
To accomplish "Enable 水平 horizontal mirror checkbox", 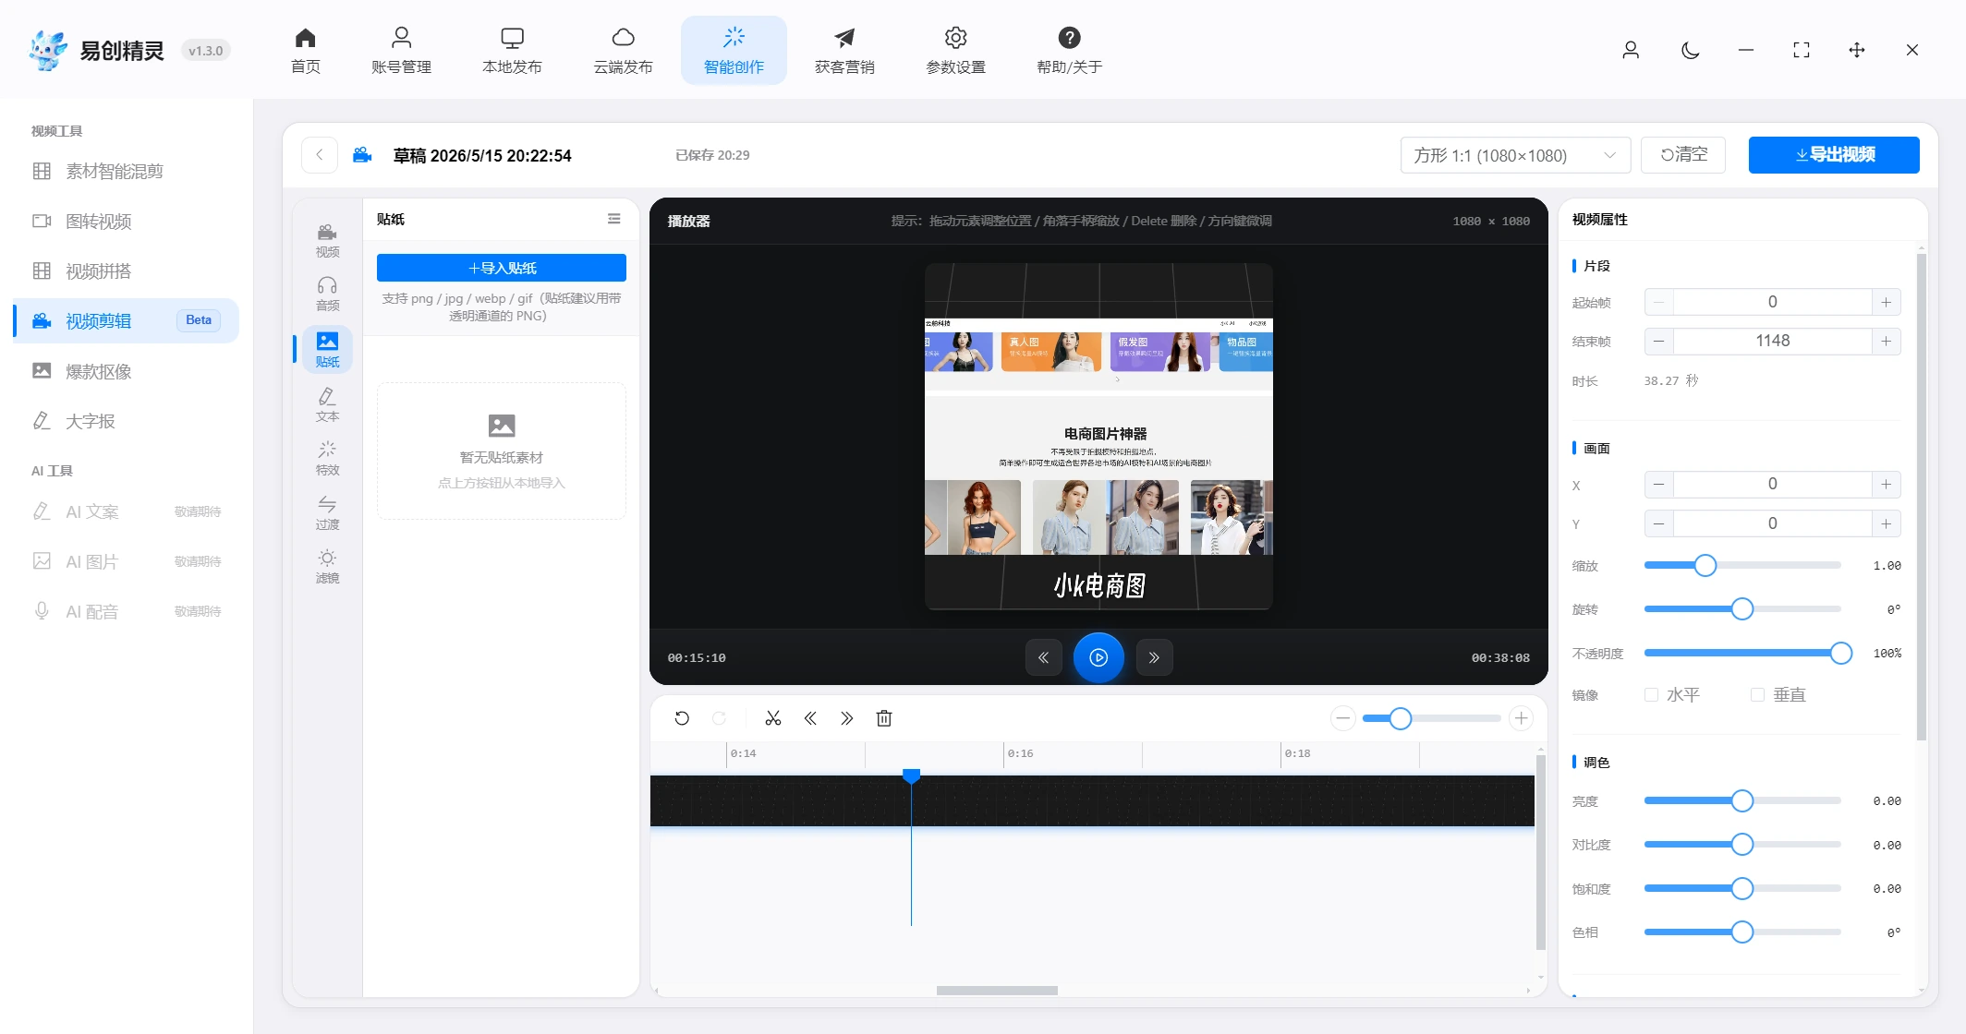I will [x=1651, y=694].
